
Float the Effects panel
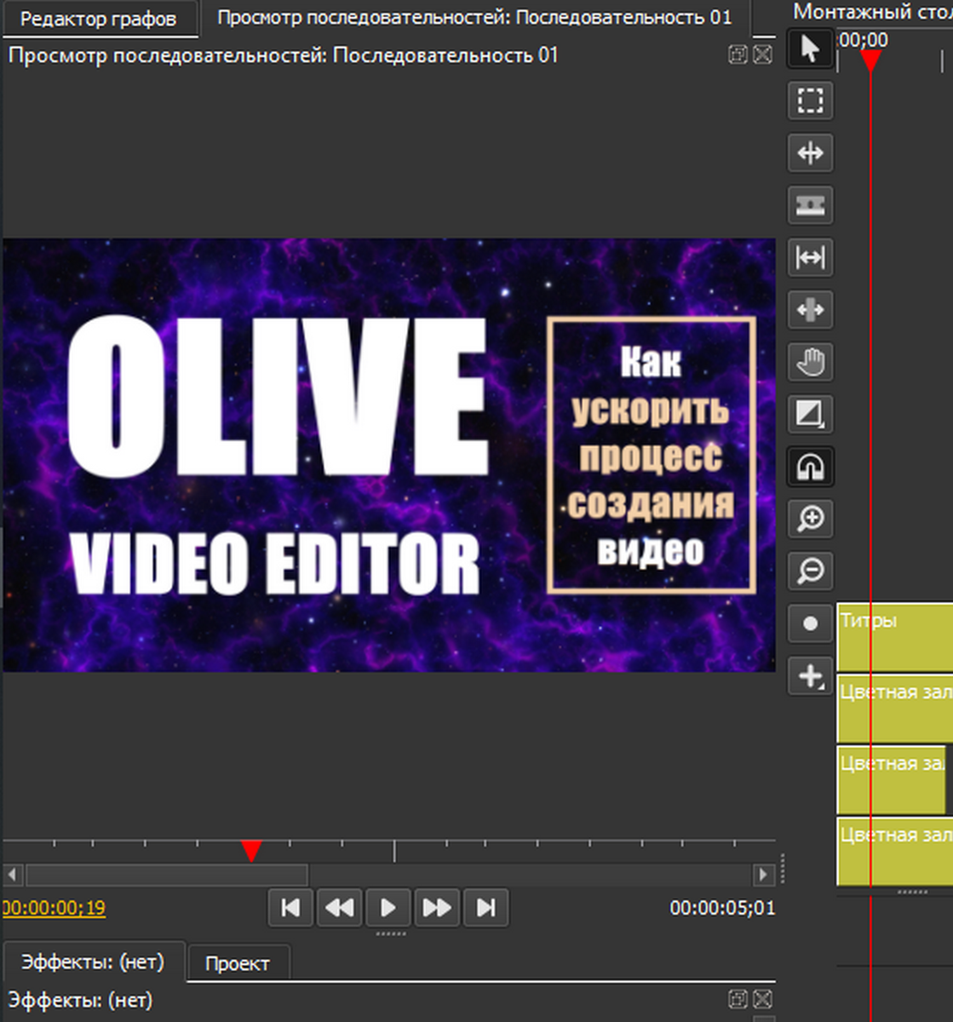[738, 999]
